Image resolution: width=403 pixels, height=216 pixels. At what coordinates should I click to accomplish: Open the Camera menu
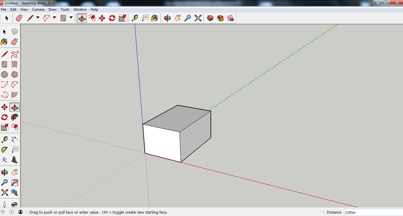(x=38, y=9)
